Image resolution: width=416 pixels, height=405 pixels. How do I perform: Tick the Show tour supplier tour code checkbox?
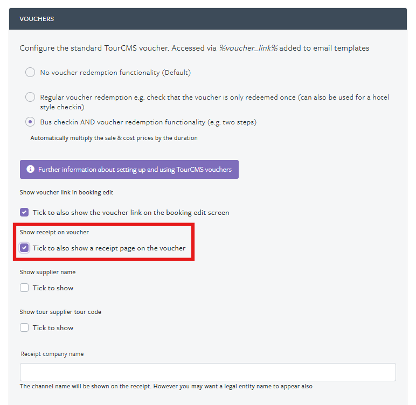click(x=24, y=327)
